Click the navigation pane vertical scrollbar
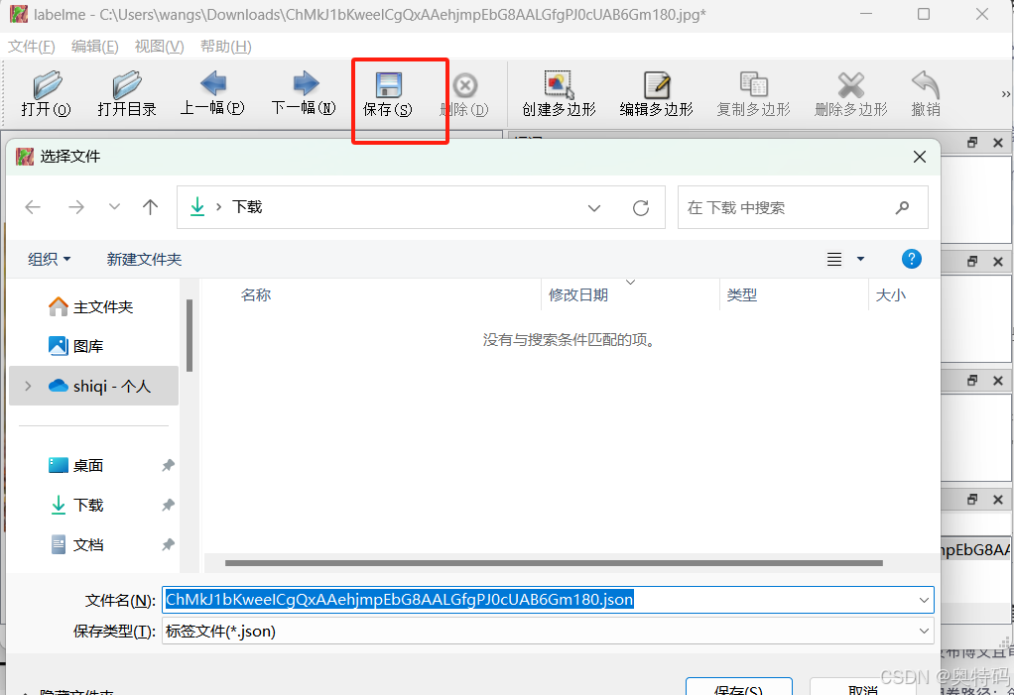1014x695 pixels. (190, 335)
